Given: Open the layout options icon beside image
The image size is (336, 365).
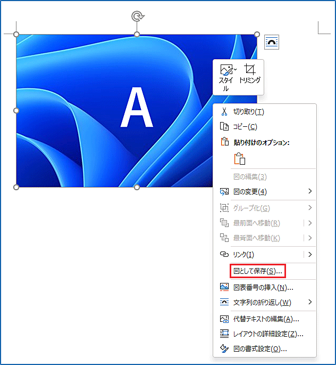Looking at the screenshot, I should 272,42.
